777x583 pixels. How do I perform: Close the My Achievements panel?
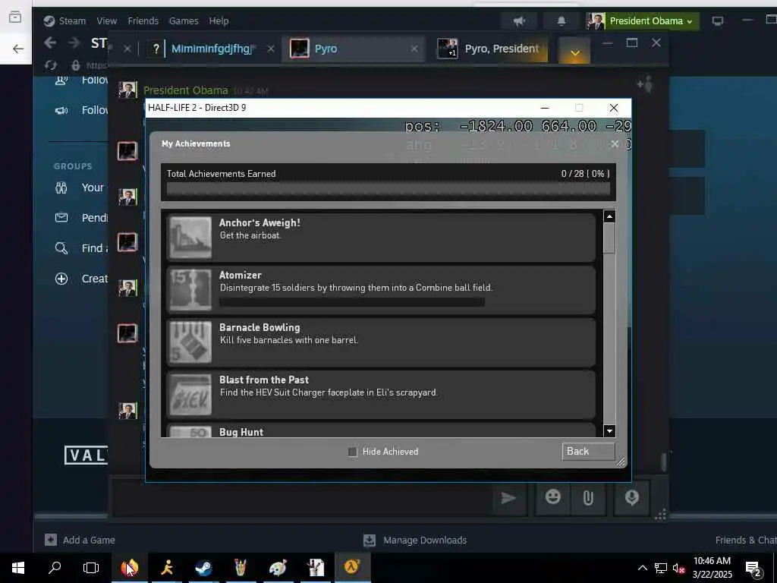615,143
